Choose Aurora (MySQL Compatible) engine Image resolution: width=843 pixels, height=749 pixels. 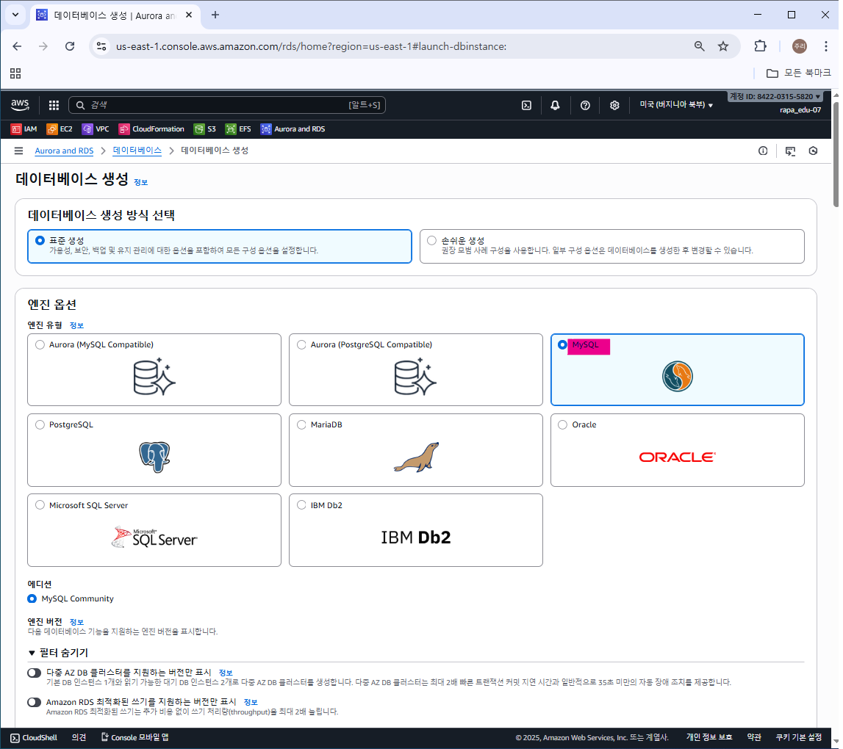pyautogui.click(x=40, y=345)
